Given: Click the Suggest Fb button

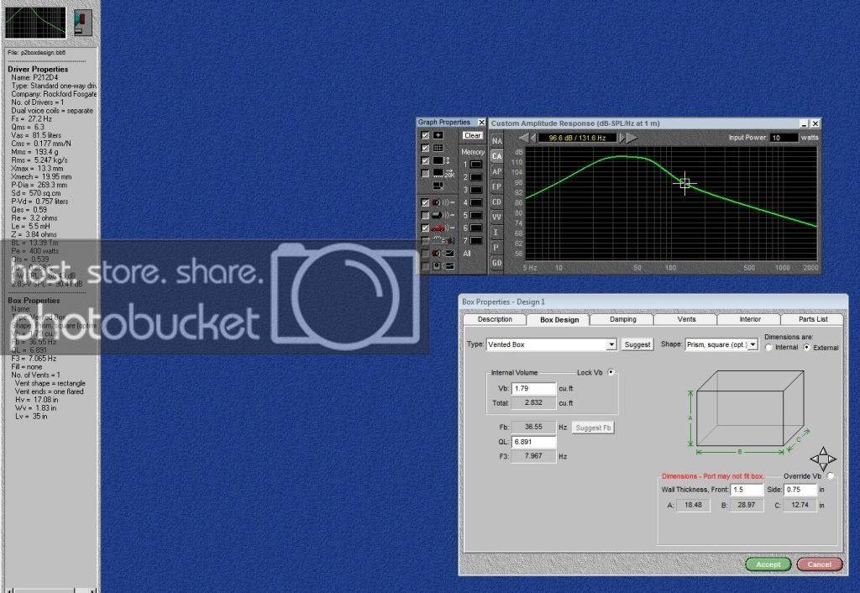Looking at the screenshot, I should click(x=593, y=428).
